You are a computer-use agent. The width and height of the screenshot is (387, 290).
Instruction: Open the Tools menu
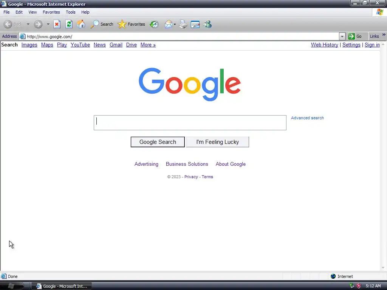[71, 12]
